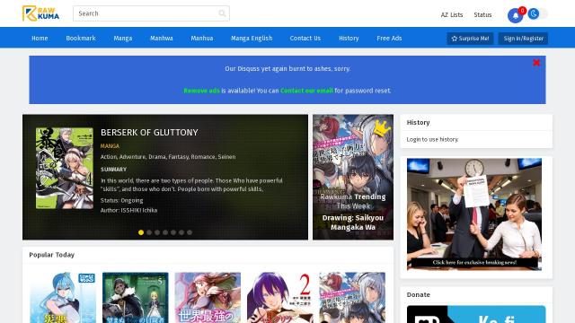The width and height of the screenshot is (575, 323).
Task: Open the RawKuma logo home link
Action: 40,13
